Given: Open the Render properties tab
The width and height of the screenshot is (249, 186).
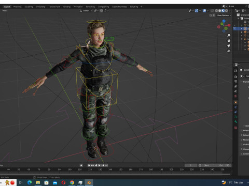Looking at the screenshot, I should click(236, 76).
